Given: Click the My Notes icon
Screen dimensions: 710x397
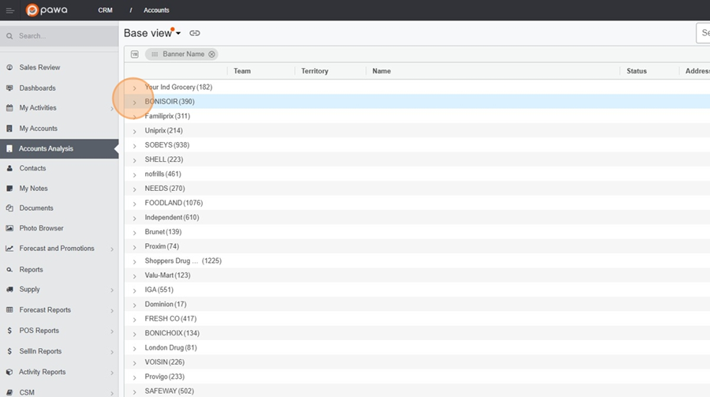Looking at the screenshot, I should [x=9, y=188].
